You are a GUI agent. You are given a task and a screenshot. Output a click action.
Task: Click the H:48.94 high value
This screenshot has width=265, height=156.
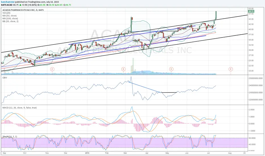[50, 5]
